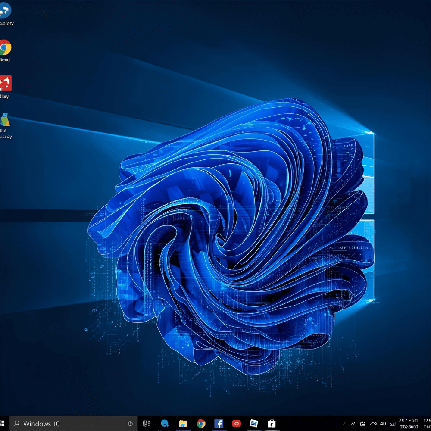Click the '40' indicator in the system tray

383,424
